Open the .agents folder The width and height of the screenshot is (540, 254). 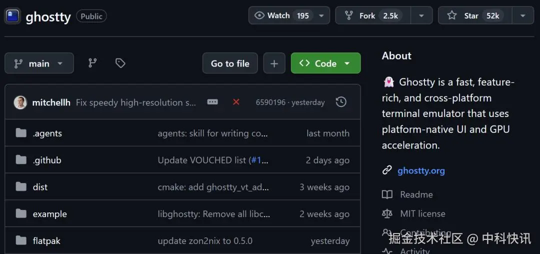pos(47,133)
